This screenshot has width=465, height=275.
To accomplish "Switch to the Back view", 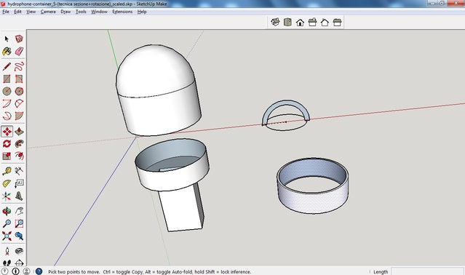I will coord(325,23).
